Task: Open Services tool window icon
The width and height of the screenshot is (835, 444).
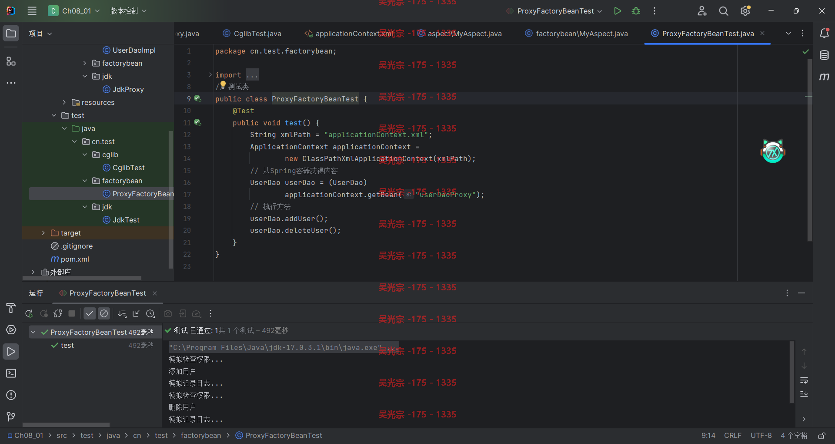Action: (x=11, y=330)
